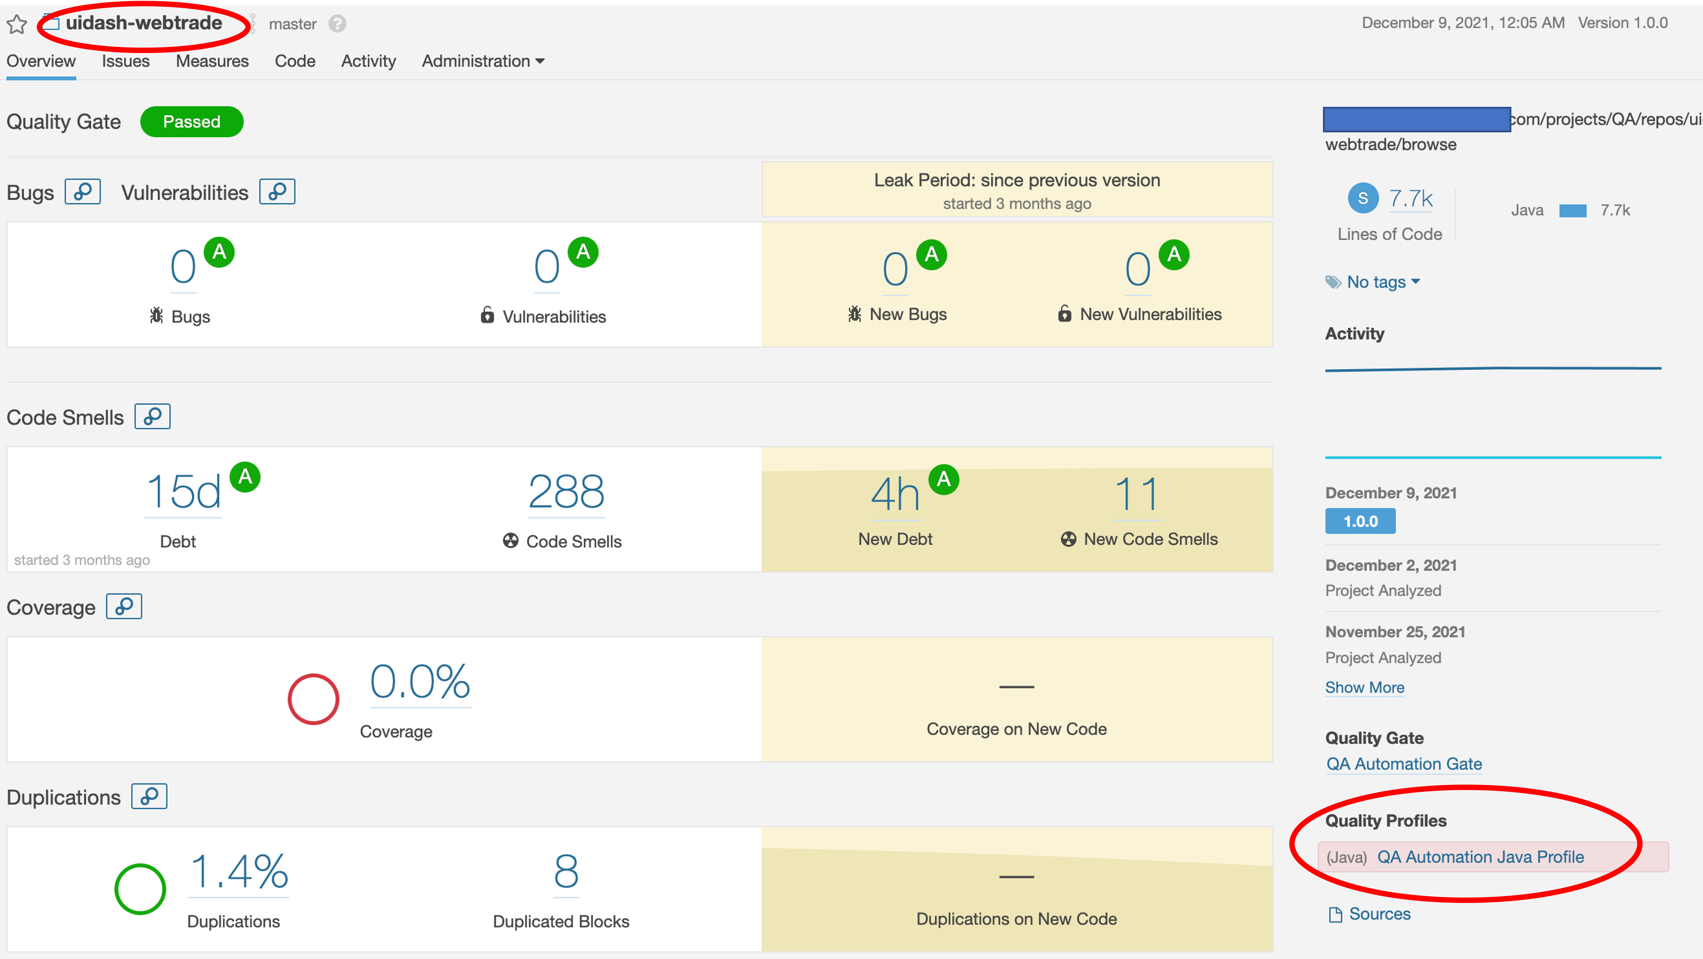Open Bugs details via key icon

pos(83,191)
